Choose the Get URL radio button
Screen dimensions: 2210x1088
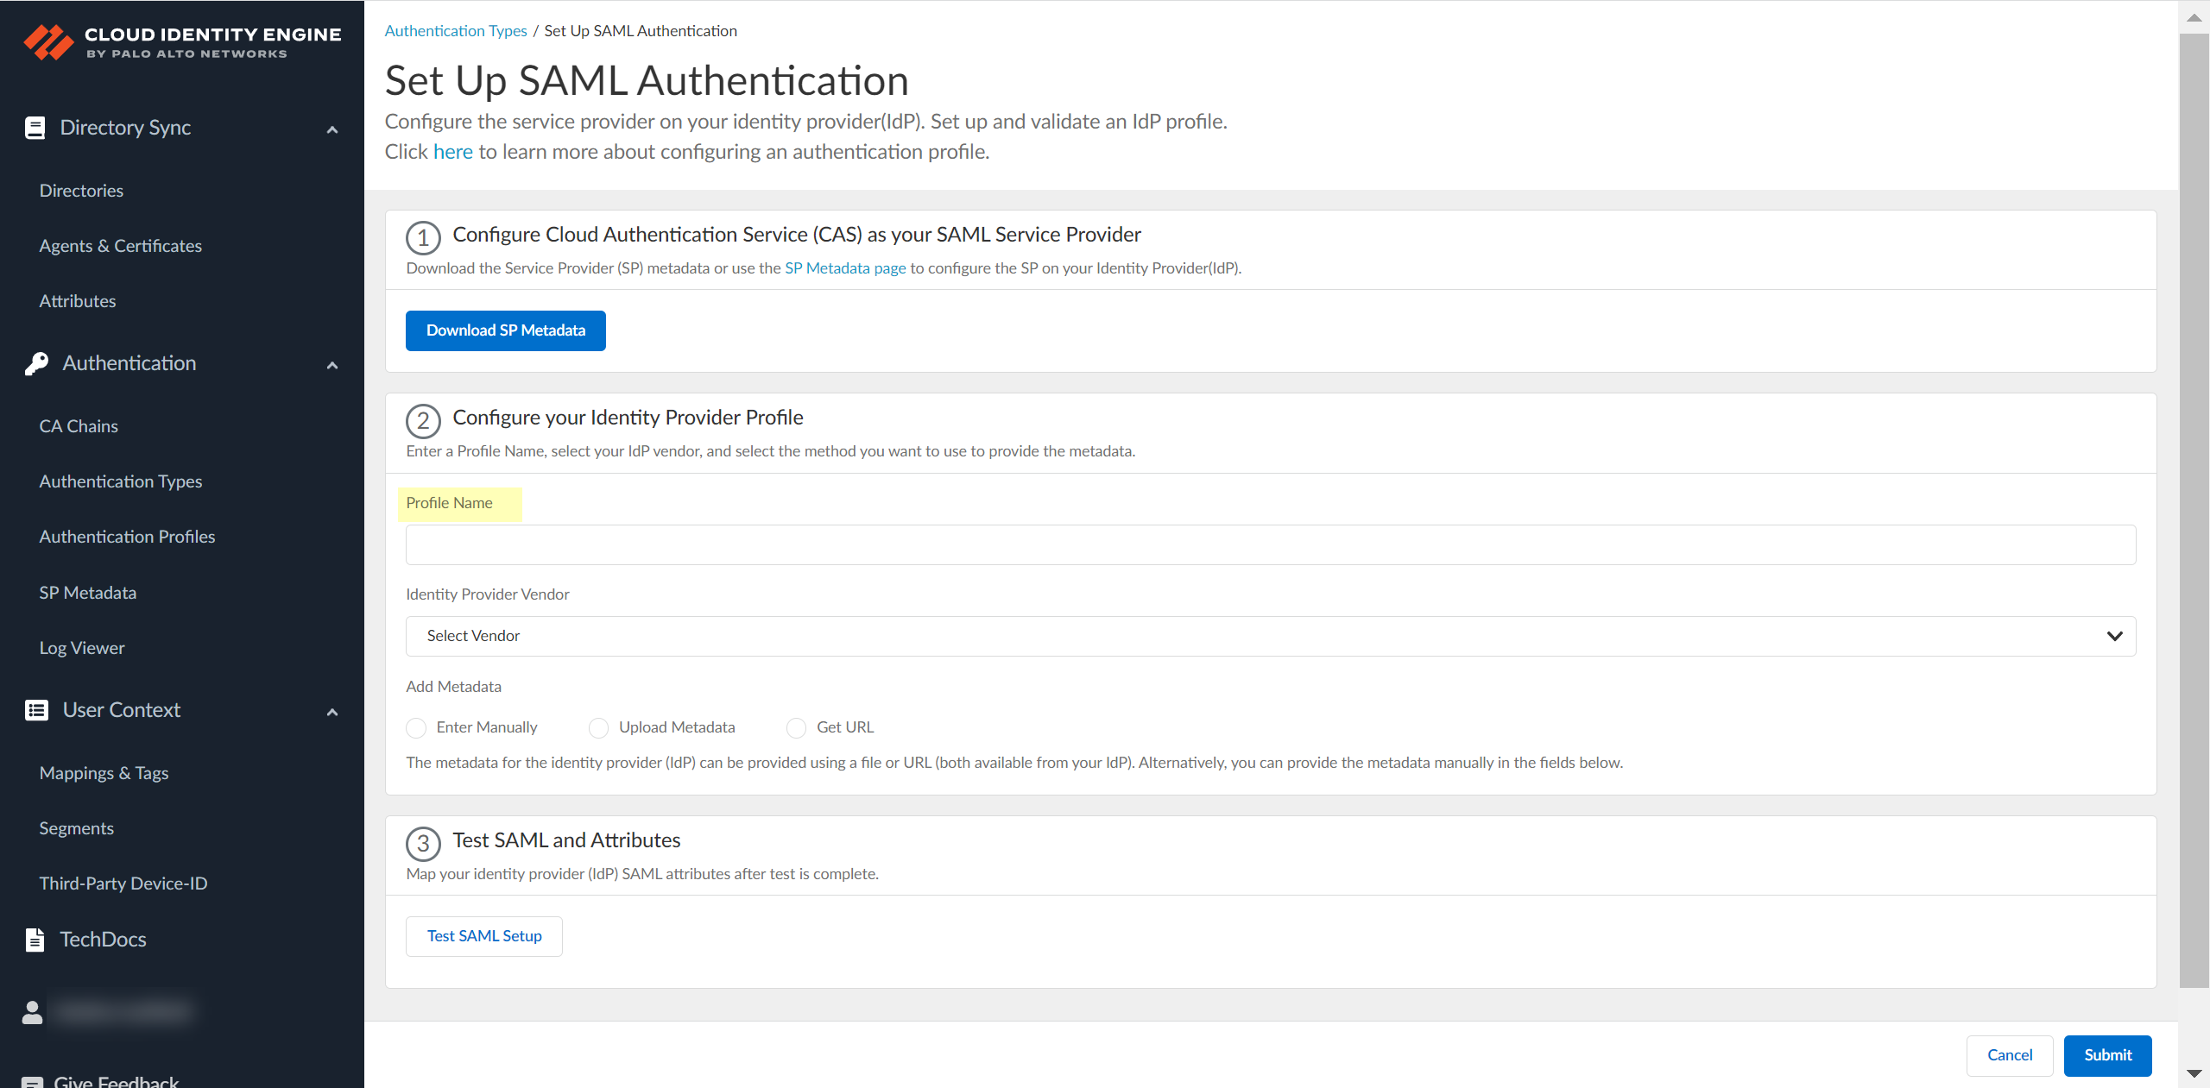tap(796, 727)
